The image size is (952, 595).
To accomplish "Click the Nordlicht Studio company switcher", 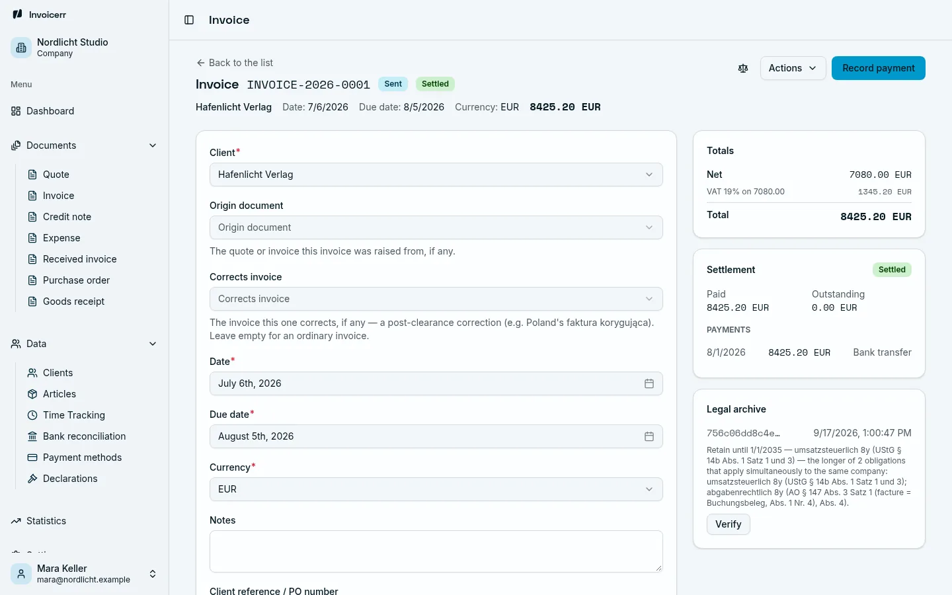I will point(84,48).
